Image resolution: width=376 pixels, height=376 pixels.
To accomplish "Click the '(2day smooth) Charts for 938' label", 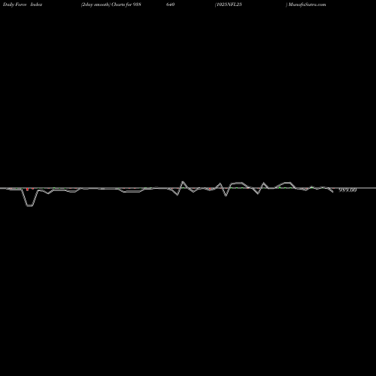I will tap(111, 5).
